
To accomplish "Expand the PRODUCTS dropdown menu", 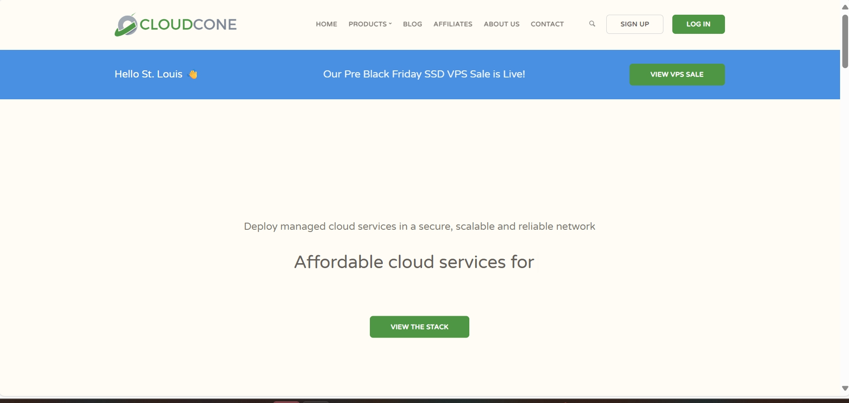I will click(370, 24).
